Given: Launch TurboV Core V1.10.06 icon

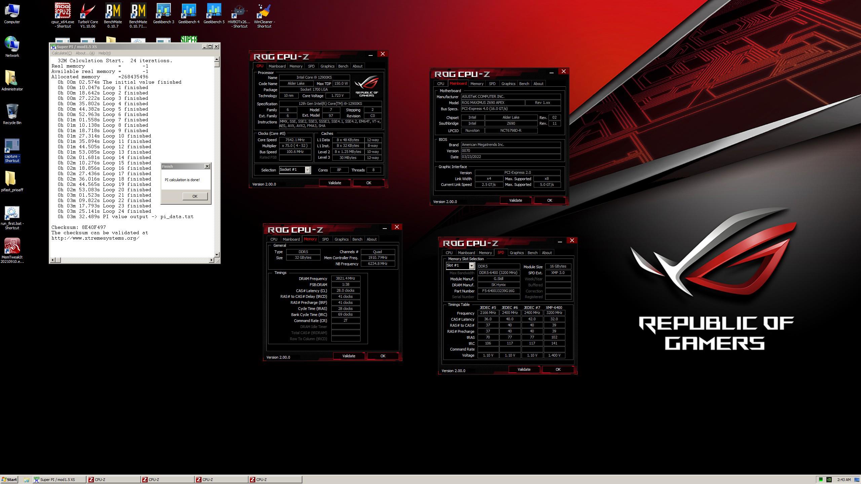Looking at the screenshot, I should (x=88, y=15).
